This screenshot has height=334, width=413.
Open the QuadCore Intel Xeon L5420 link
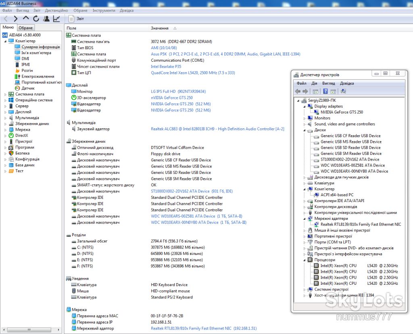[193, 73]
